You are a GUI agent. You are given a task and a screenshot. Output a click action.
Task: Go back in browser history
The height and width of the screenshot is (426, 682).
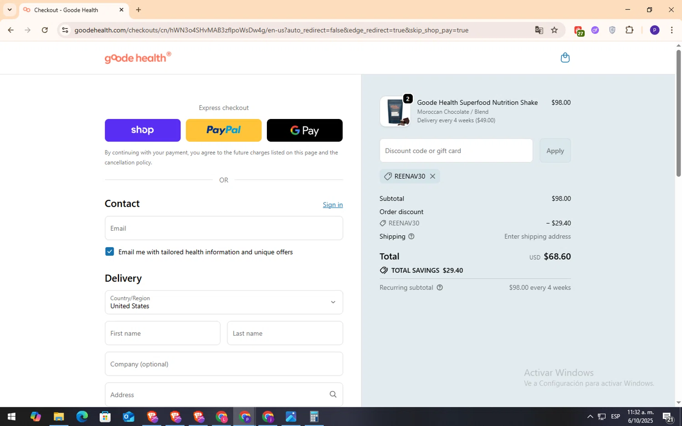click(10, 30)
